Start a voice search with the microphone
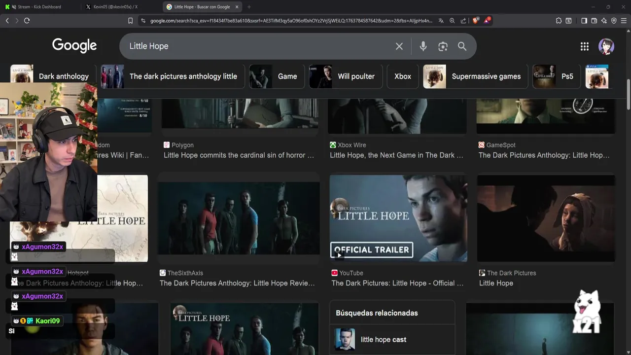The width and height of the screenshot is (631, 355). tap(423, 46)
